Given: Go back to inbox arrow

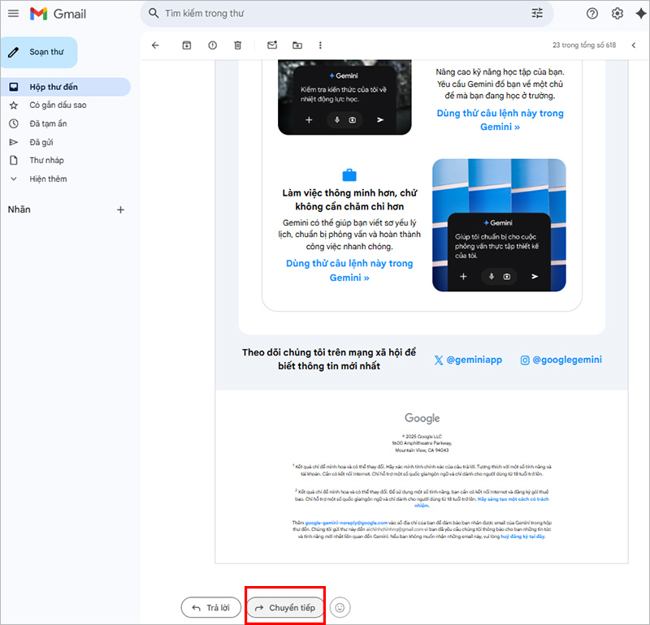Looking at the screenshot, I should 155,45.
